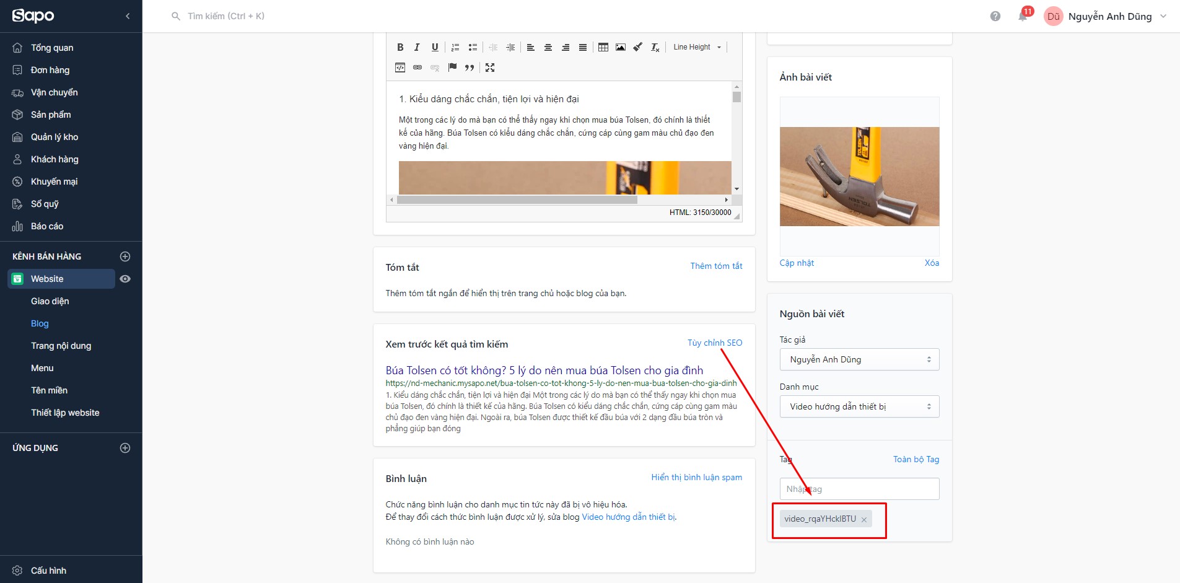Remove the video_rqaYHcklBTU tag

click(x=864, y=520)
